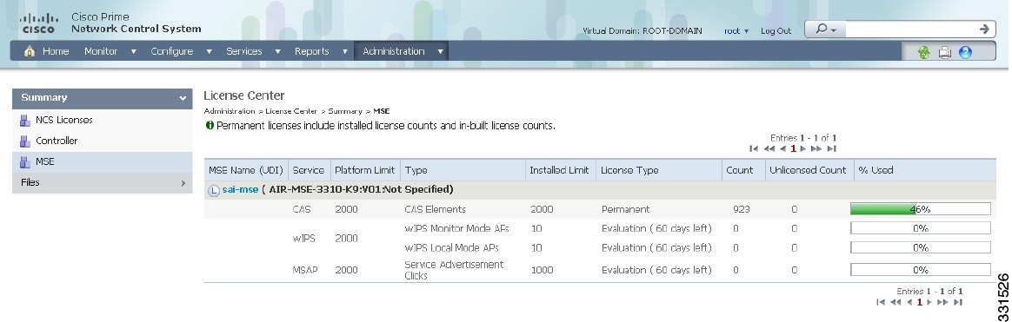
Task: Click the count value 923
Action: pyautogui.click(x=741, y=209)
